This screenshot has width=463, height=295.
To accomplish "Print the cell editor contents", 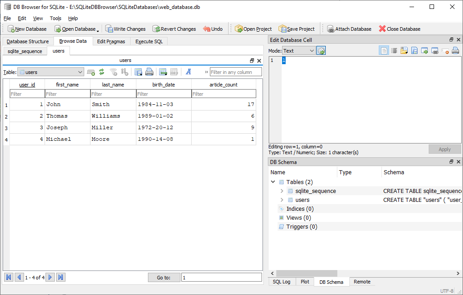I will [455, 51].
